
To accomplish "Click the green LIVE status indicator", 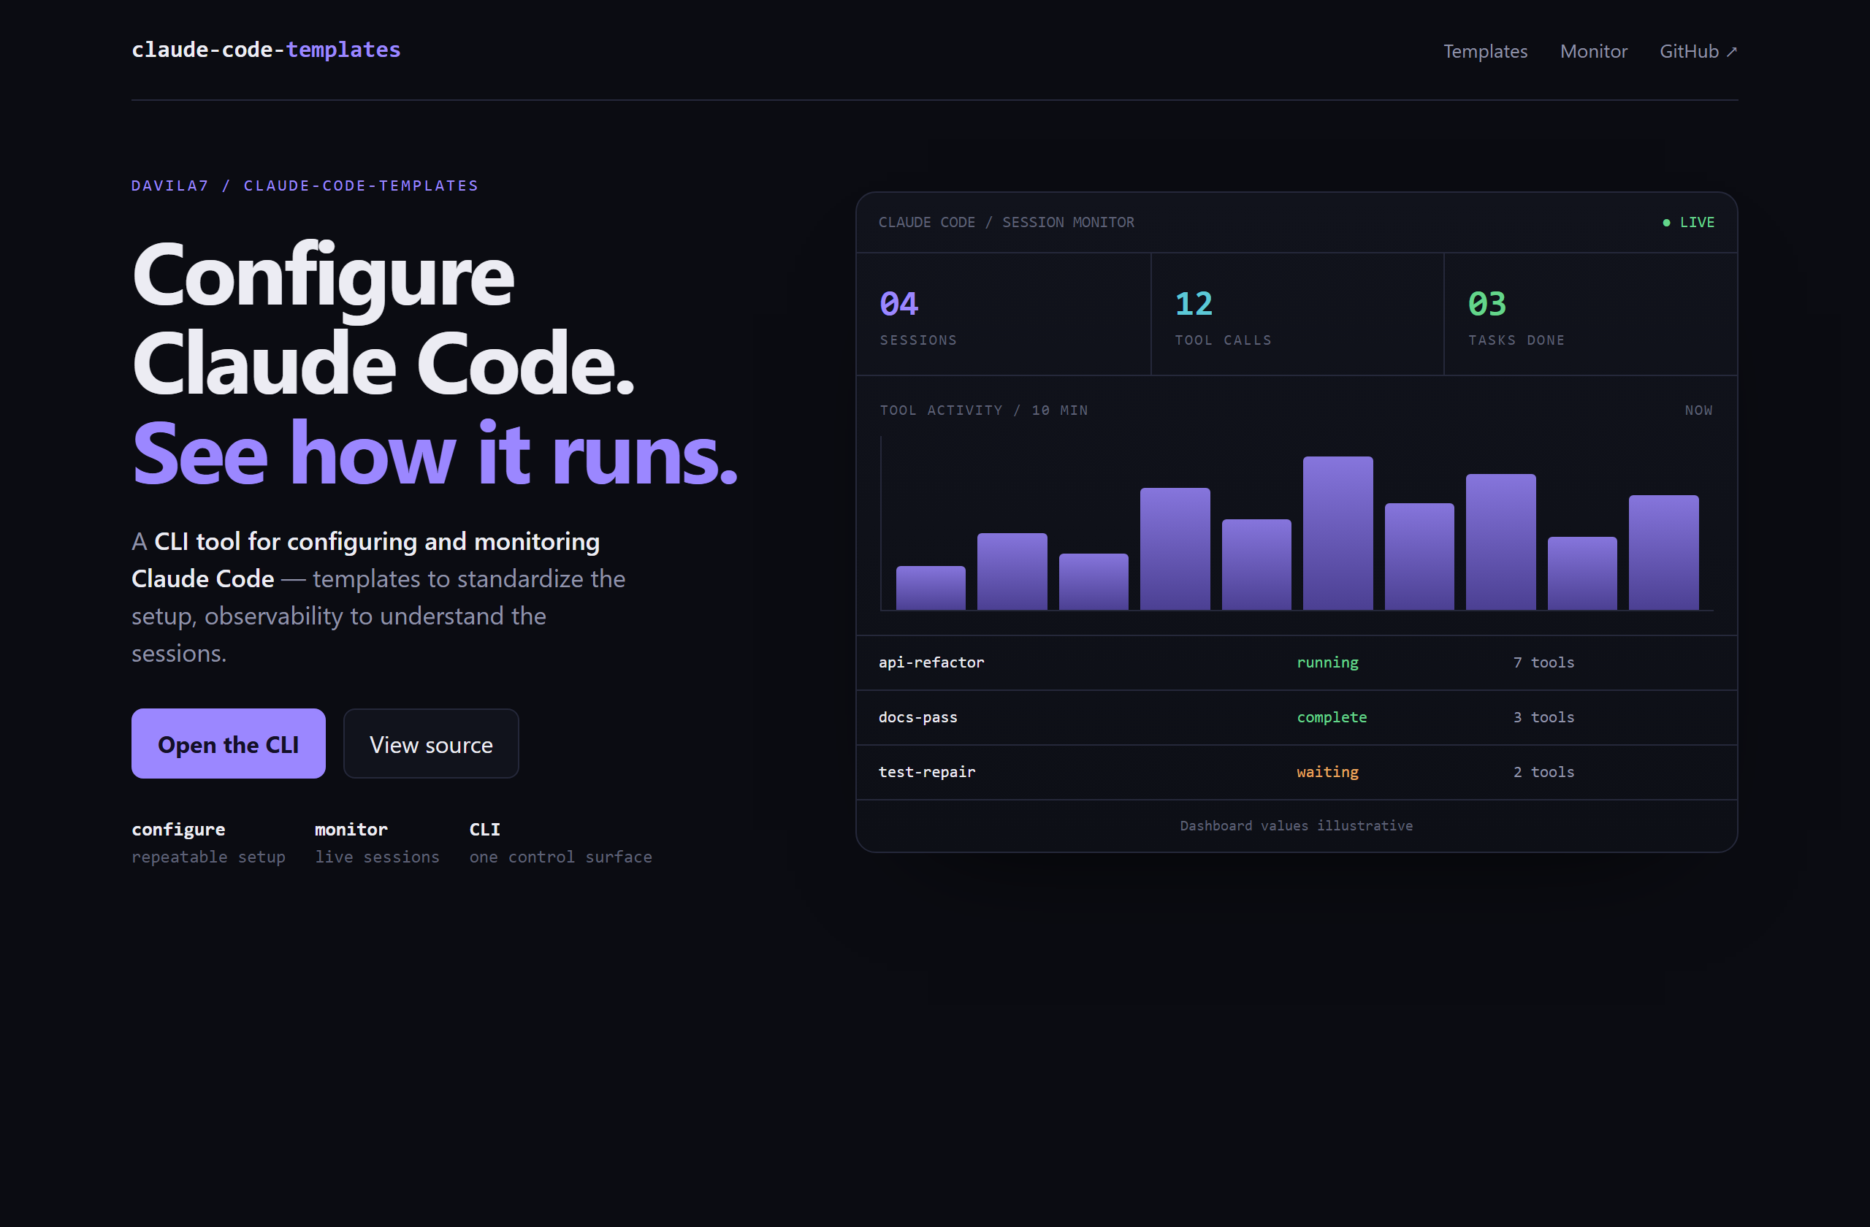I will pos(1689,222).
